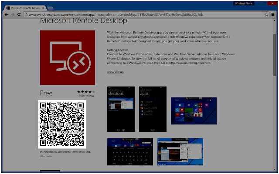Open the Windows Start screen screenshot thumbnail
Image resolution: width=279 pixels, height=174 pixels.
(x=194, y=111)
